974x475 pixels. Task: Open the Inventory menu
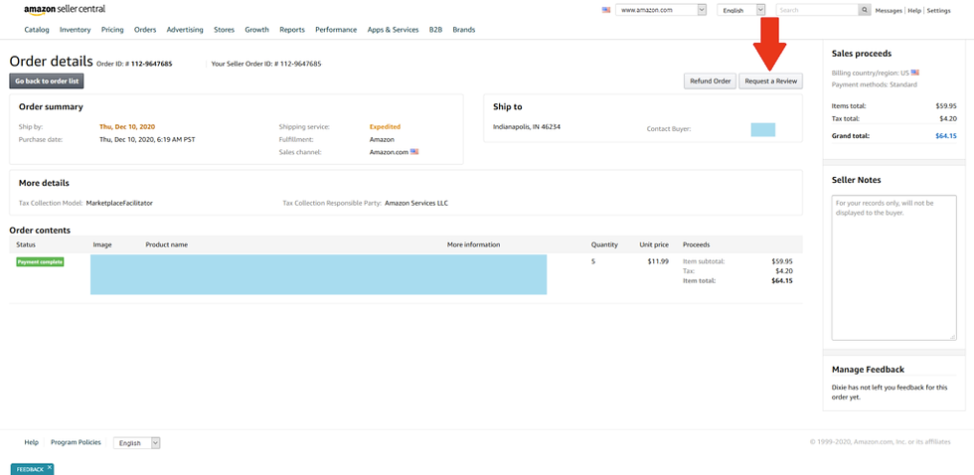tap(76, 29)
